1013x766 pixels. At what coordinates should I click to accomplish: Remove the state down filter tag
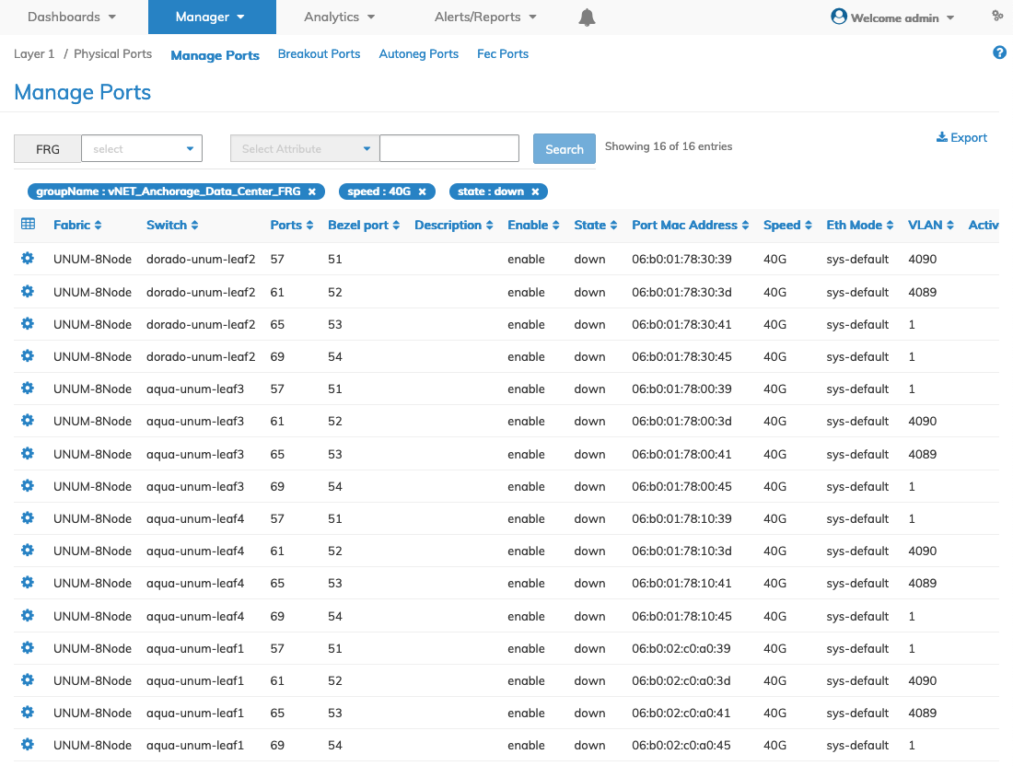point(535,191)
